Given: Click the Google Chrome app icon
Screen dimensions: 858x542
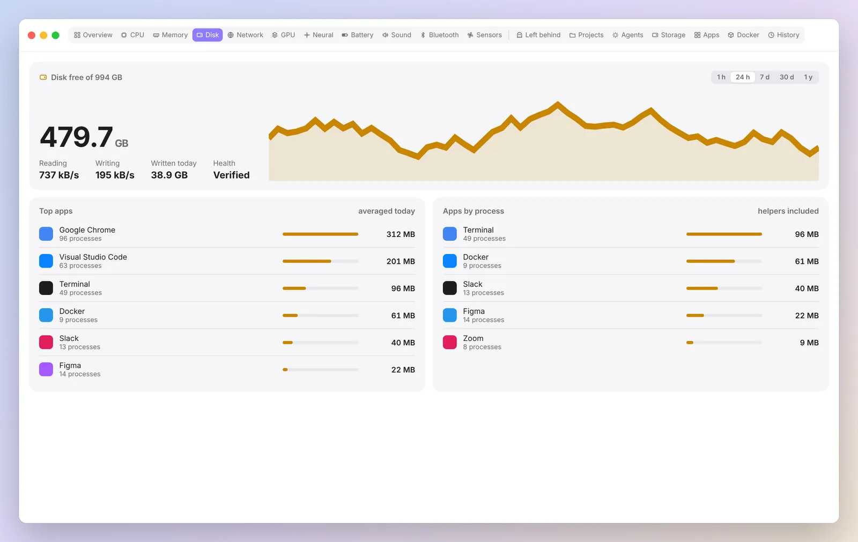Looking at the screenshot, I should [x=46, y=234].
